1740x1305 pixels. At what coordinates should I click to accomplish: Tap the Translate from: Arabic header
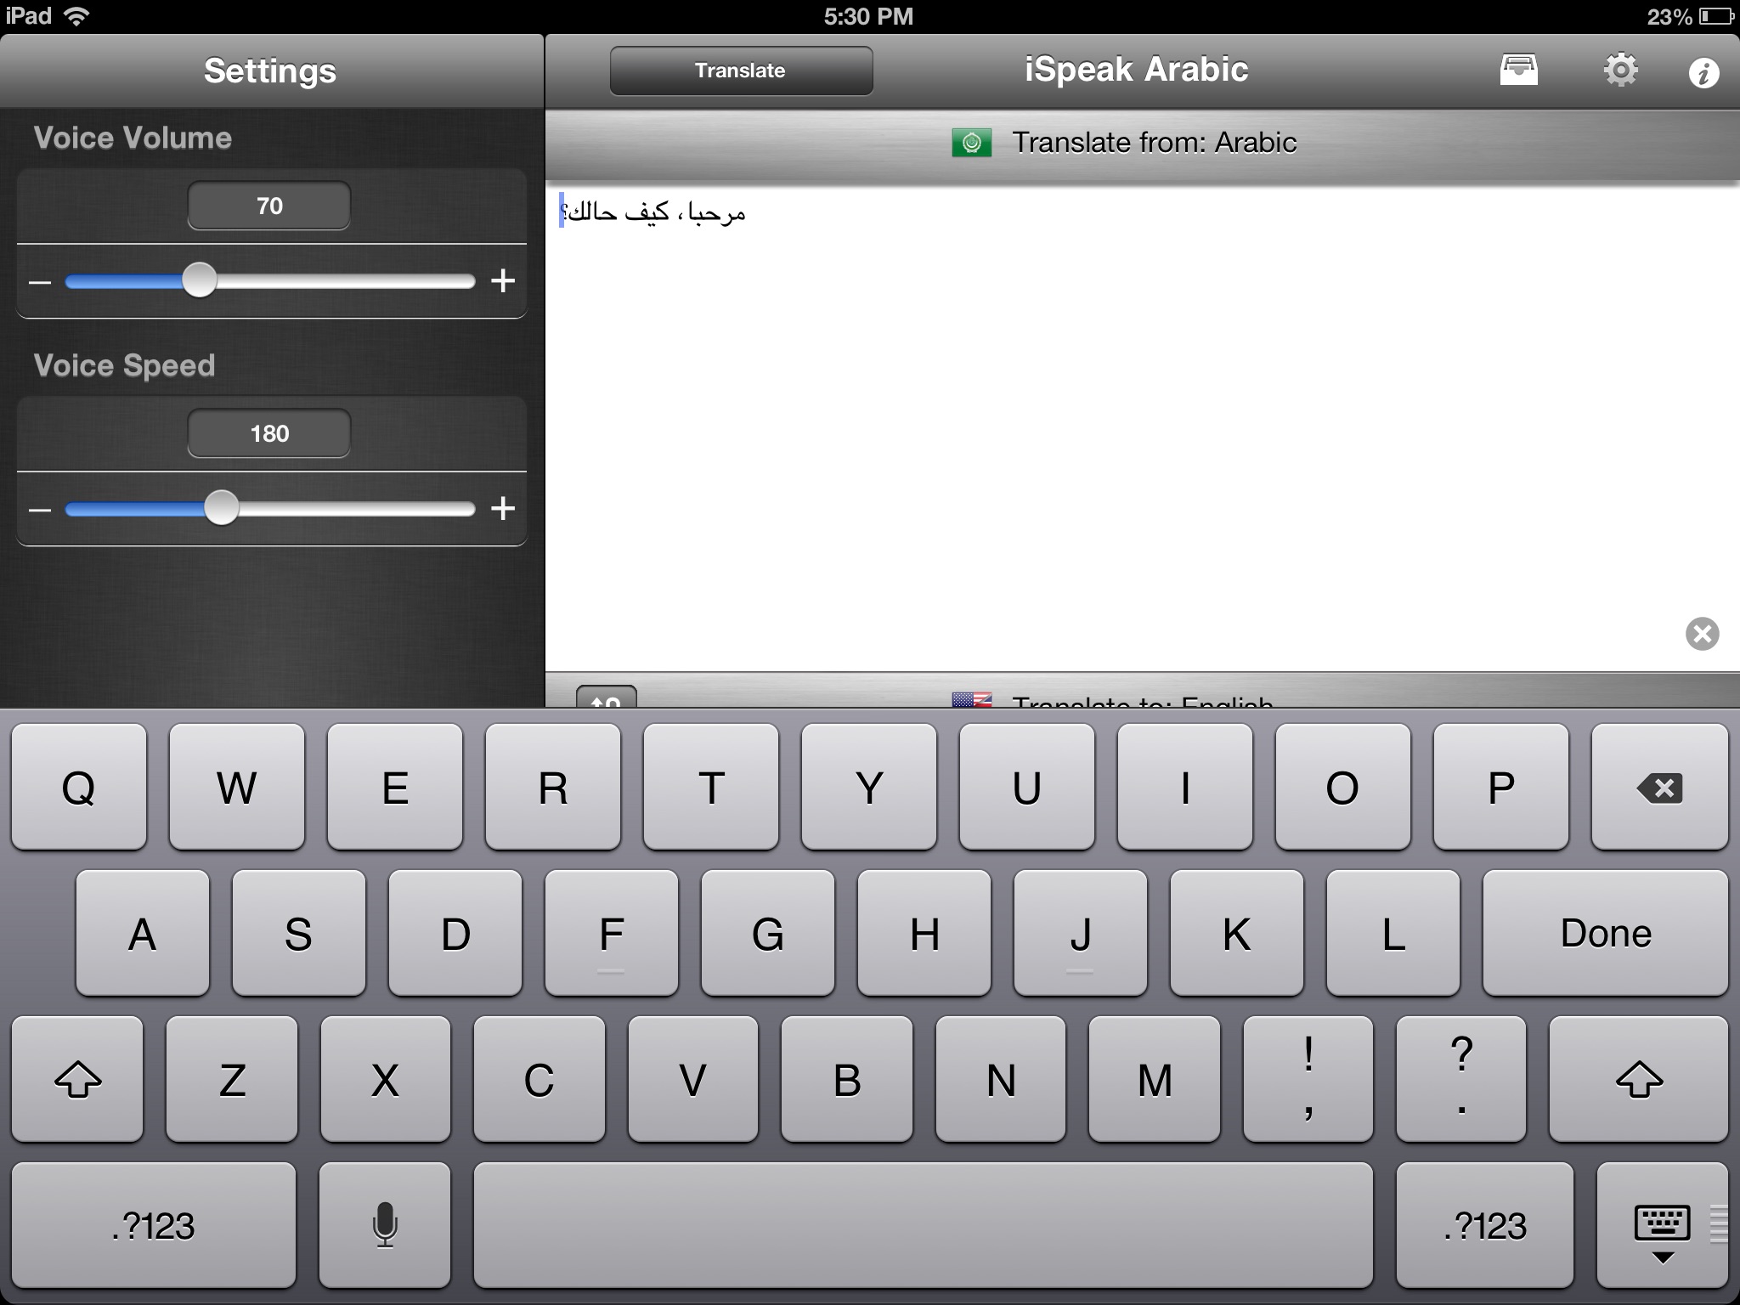click(x=1142, y=143)
